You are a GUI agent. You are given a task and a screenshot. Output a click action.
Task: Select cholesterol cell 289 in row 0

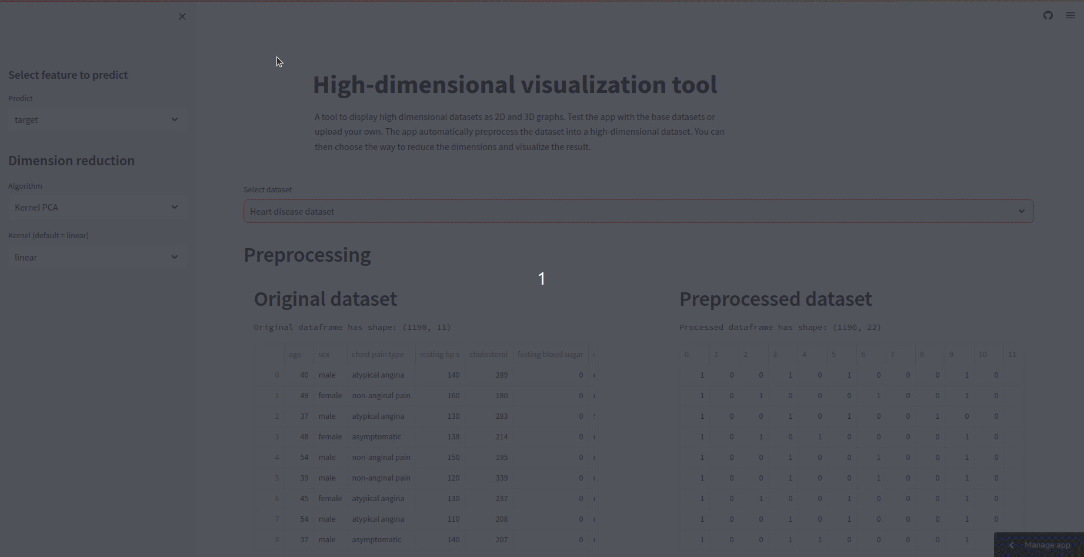point(489,375)
